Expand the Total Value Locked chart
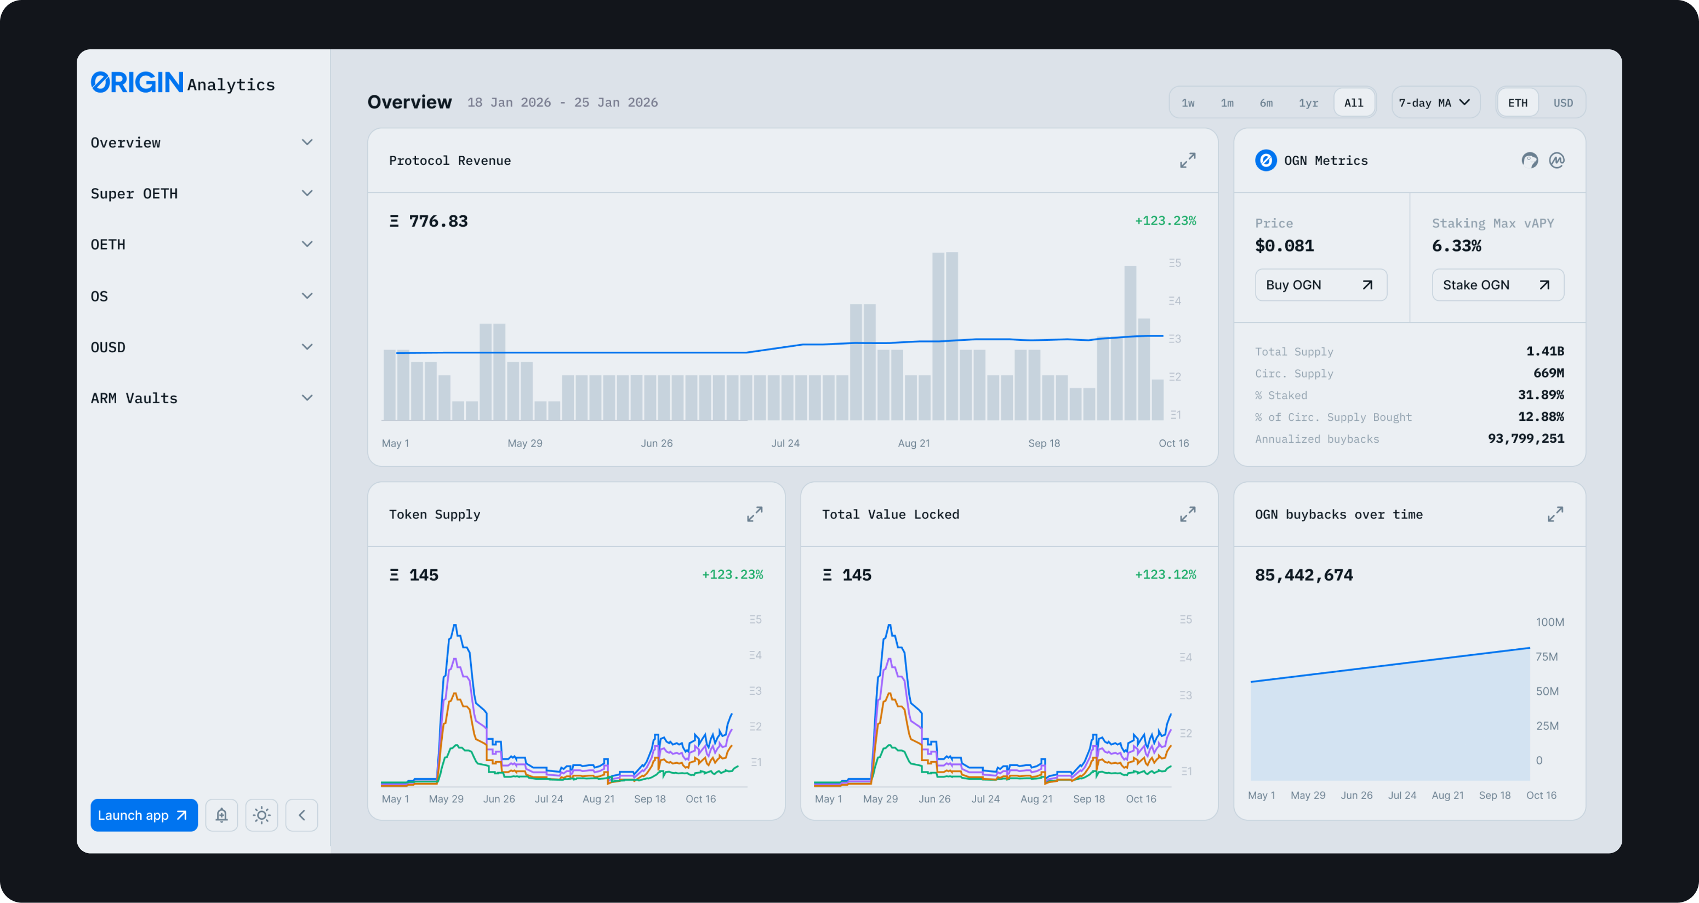Viewport: 1699px width, 903px height. click(x=1187, y=514)
